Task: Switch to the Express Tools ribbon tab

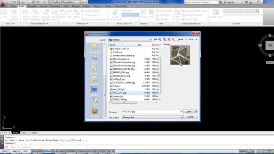Action: [x=121, y=6]
